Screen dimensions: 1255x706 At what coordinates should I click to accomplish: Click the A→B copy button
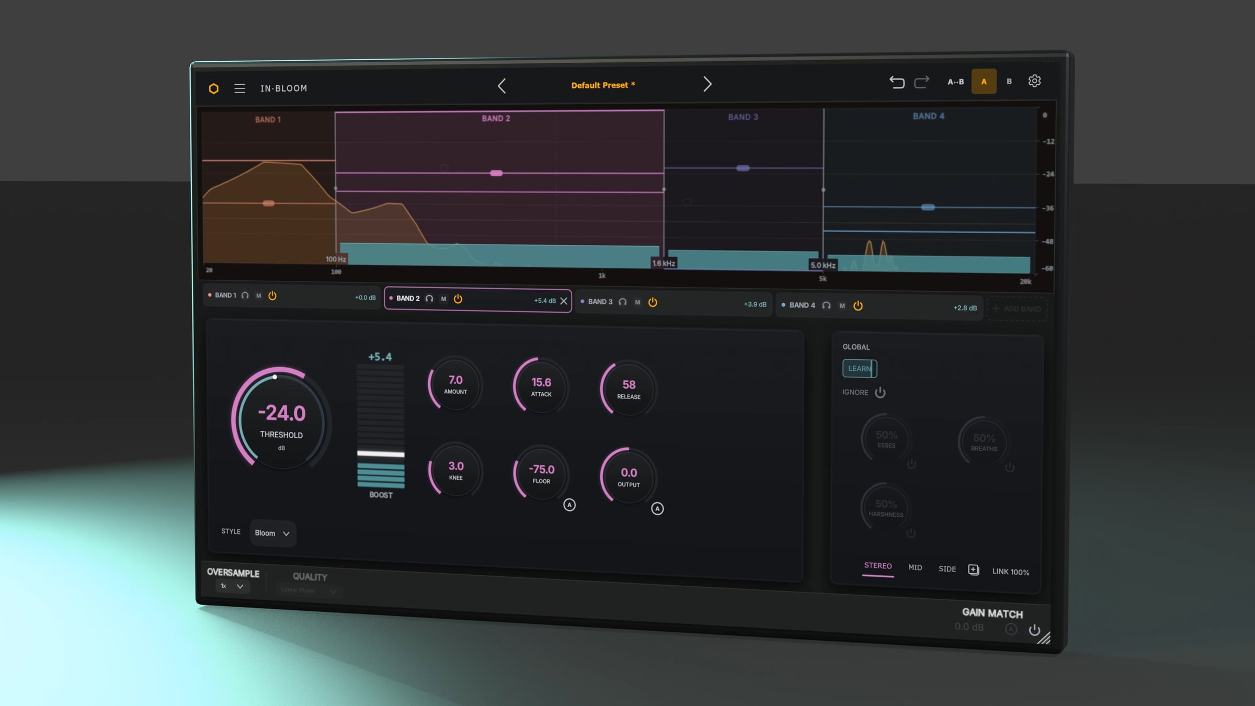pos(955,82)
